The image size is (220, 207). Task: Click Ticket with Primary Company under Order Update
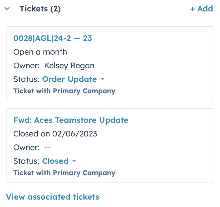tap(64, 91)
